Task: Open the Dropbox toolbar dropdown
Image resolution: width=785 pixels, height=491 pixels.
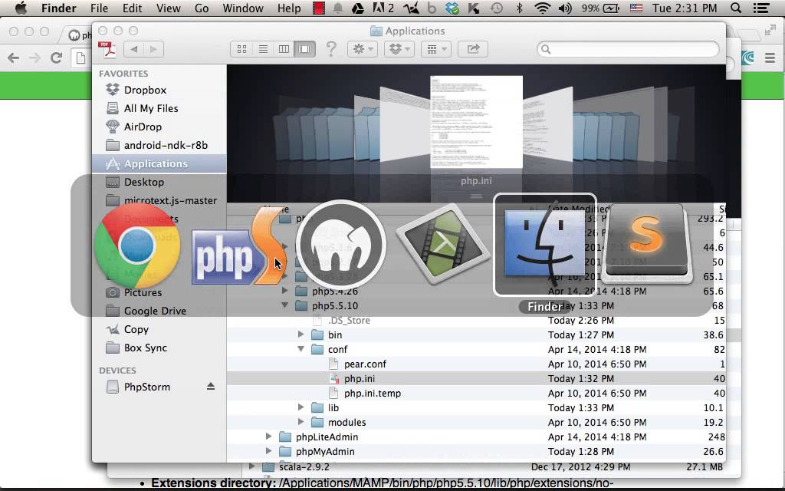Action: click(399, 49)
